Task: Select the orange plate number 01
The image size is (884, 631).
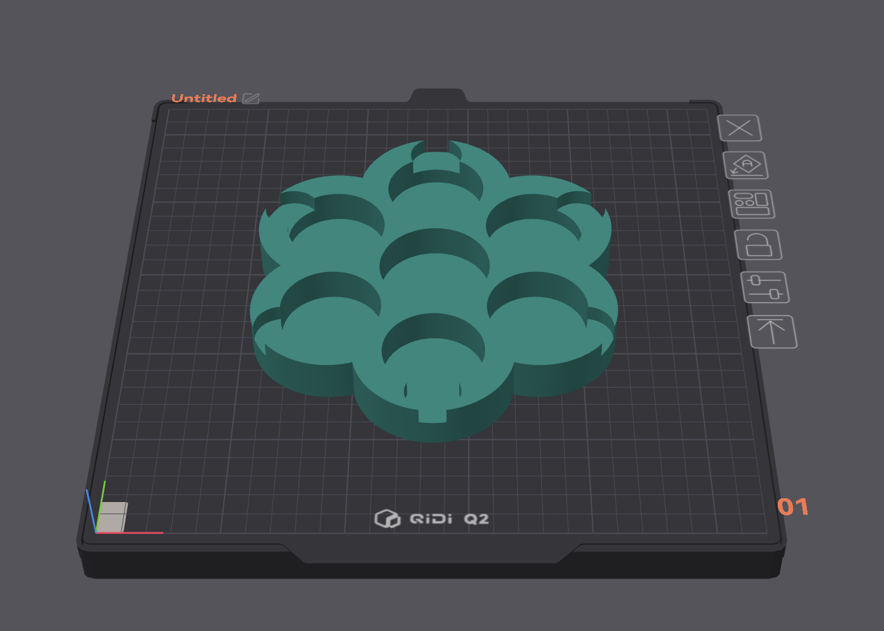Action: tap(793, 506)
